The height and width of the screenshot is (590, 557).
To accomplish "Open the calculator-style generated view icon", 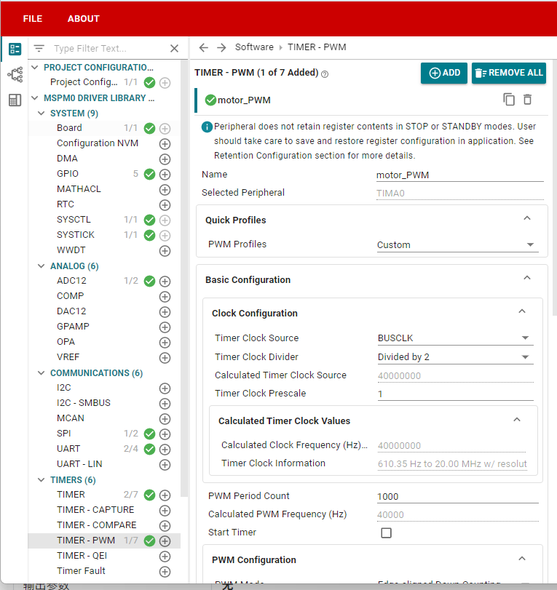I will (15, 100).
